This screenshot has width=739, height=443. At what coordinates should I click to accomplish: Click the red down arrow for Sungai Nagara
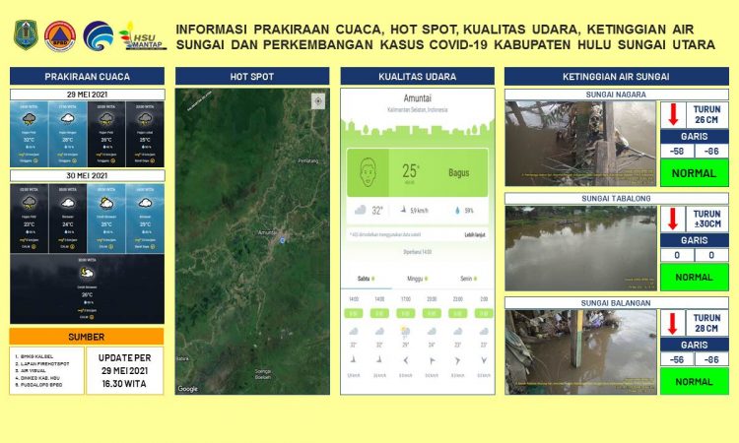pyautogui.click(x=673, y=114)
